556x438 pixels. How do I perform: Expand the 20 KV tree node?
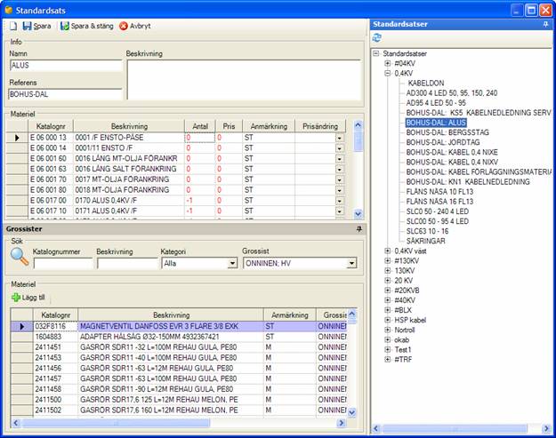coord(388,281)
